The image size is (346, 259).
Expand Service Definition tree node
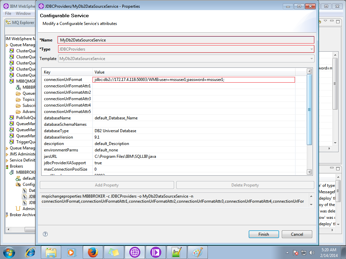(x=7, y=160)
